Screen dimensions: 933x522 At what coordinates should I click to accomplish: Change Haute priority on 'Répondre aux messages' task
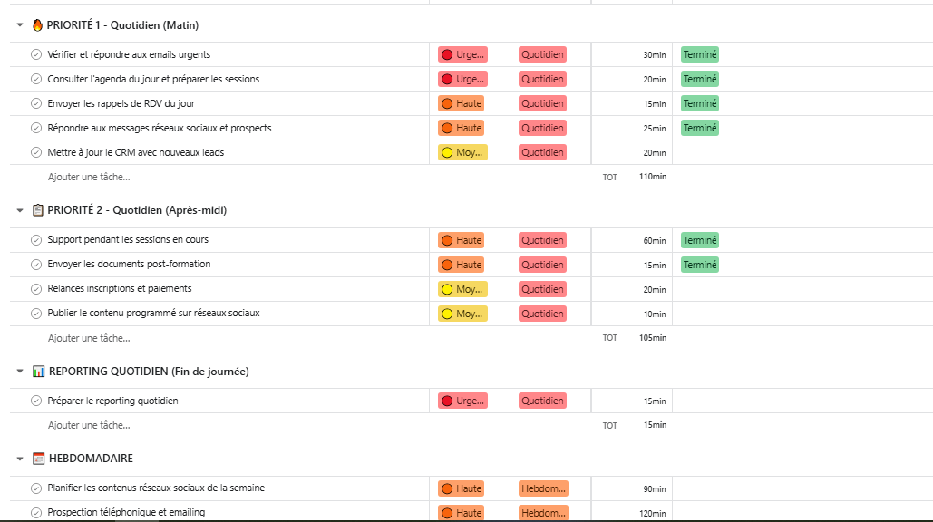click(x=462, y=128)
